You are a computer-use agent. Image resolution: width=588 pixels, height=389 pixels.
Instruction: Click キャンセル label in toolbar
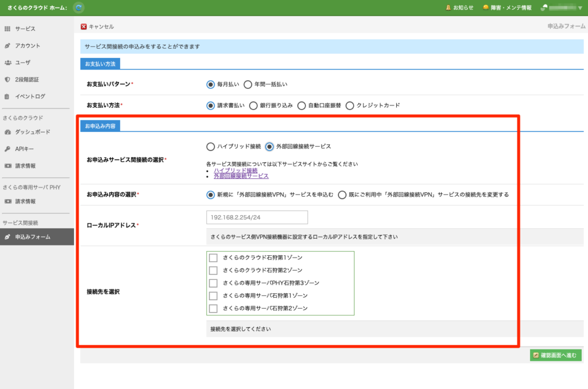point(101,26)
